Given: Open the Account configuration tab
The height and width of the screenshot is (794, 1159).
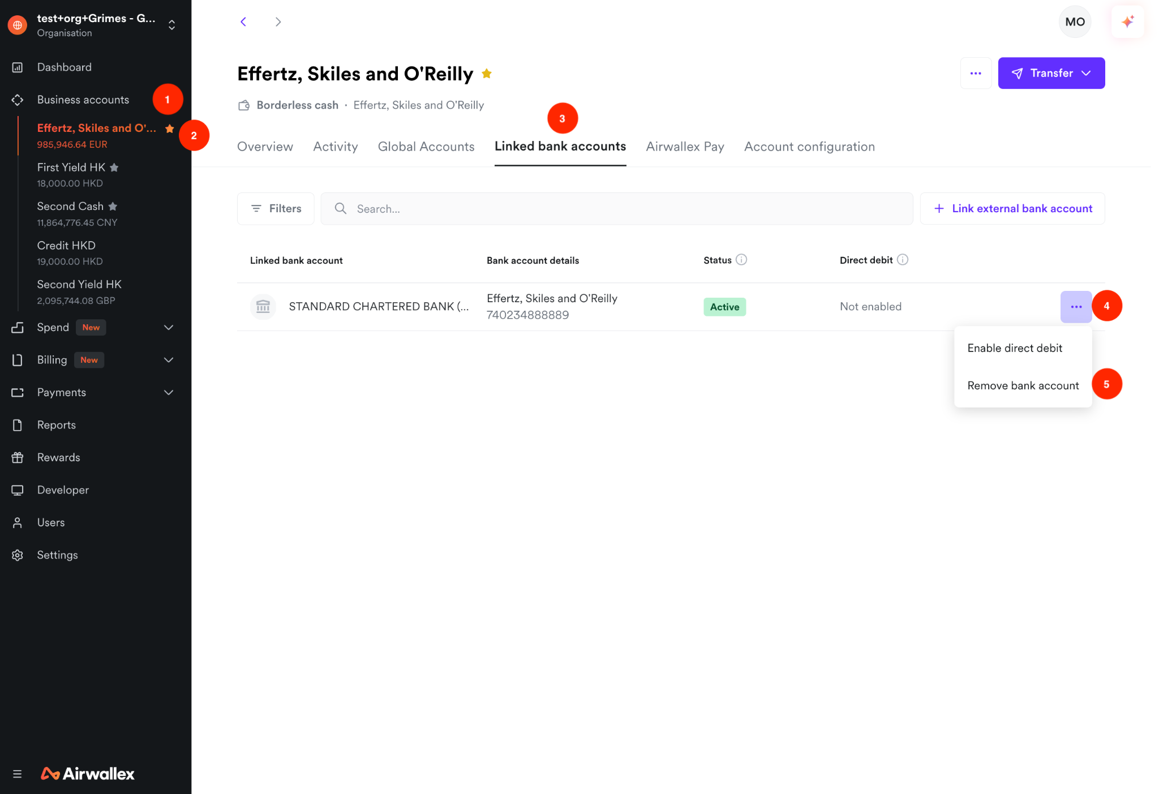Looking at the screenshot, I should point(809,147).
